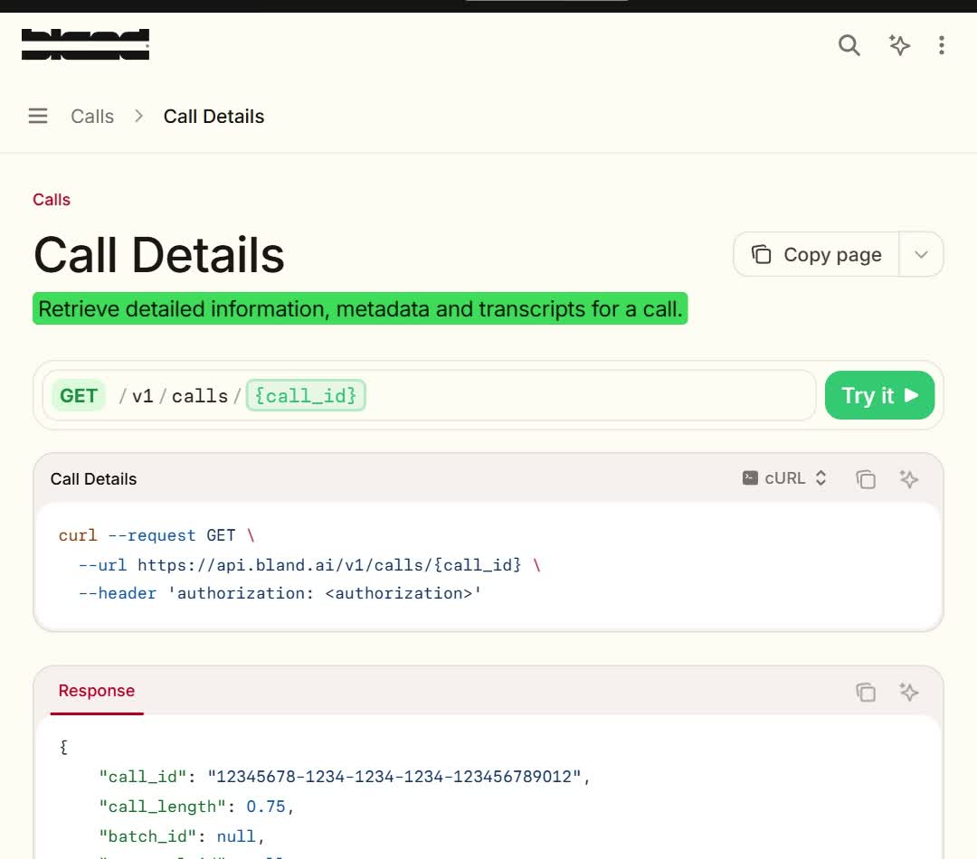Click the Try it button
This screenshot has height=859, width=977.
[879, 395]
